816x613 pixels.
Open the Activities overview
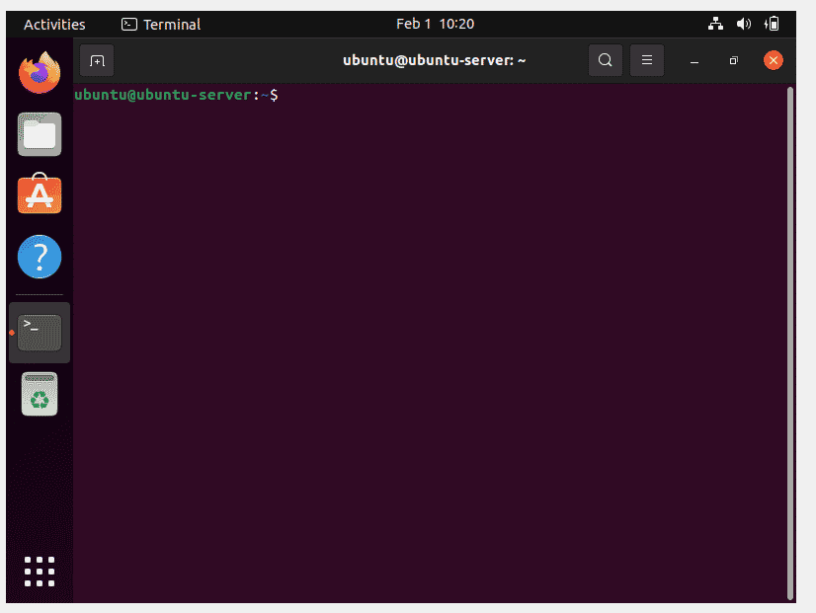(x=54, y=25)
